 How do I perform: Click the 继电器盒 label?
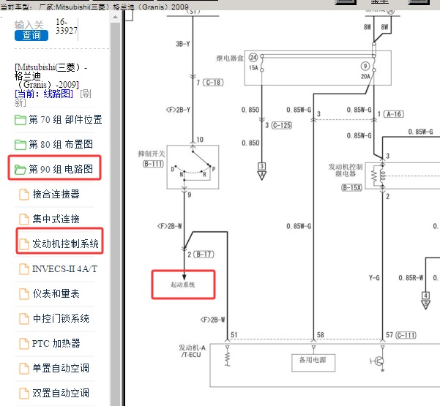click(230, 59)
